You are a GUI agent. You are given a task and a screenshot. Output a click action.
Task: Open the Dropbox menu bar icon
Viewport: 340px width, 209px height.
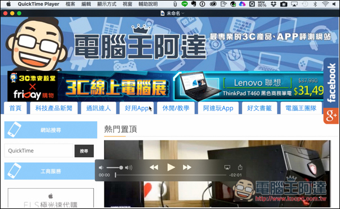273,4
